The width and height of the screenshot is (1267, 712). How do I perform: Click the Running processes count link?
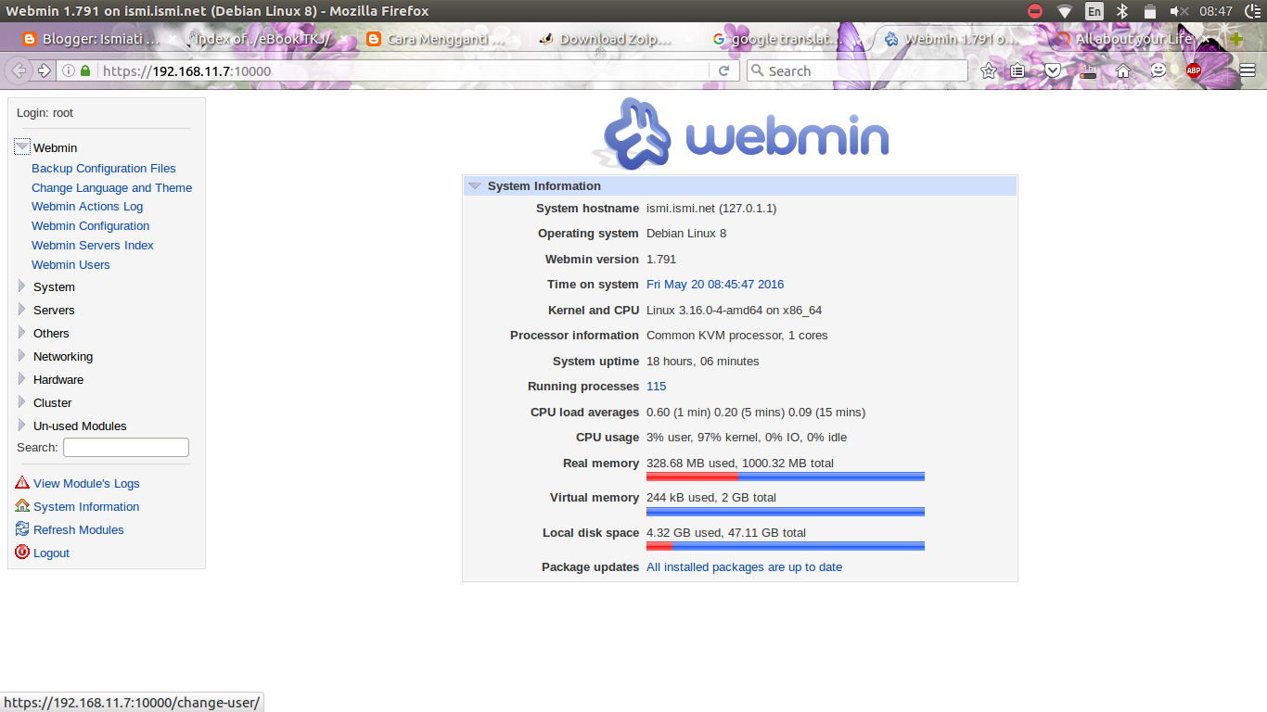(x=656, y=386)
